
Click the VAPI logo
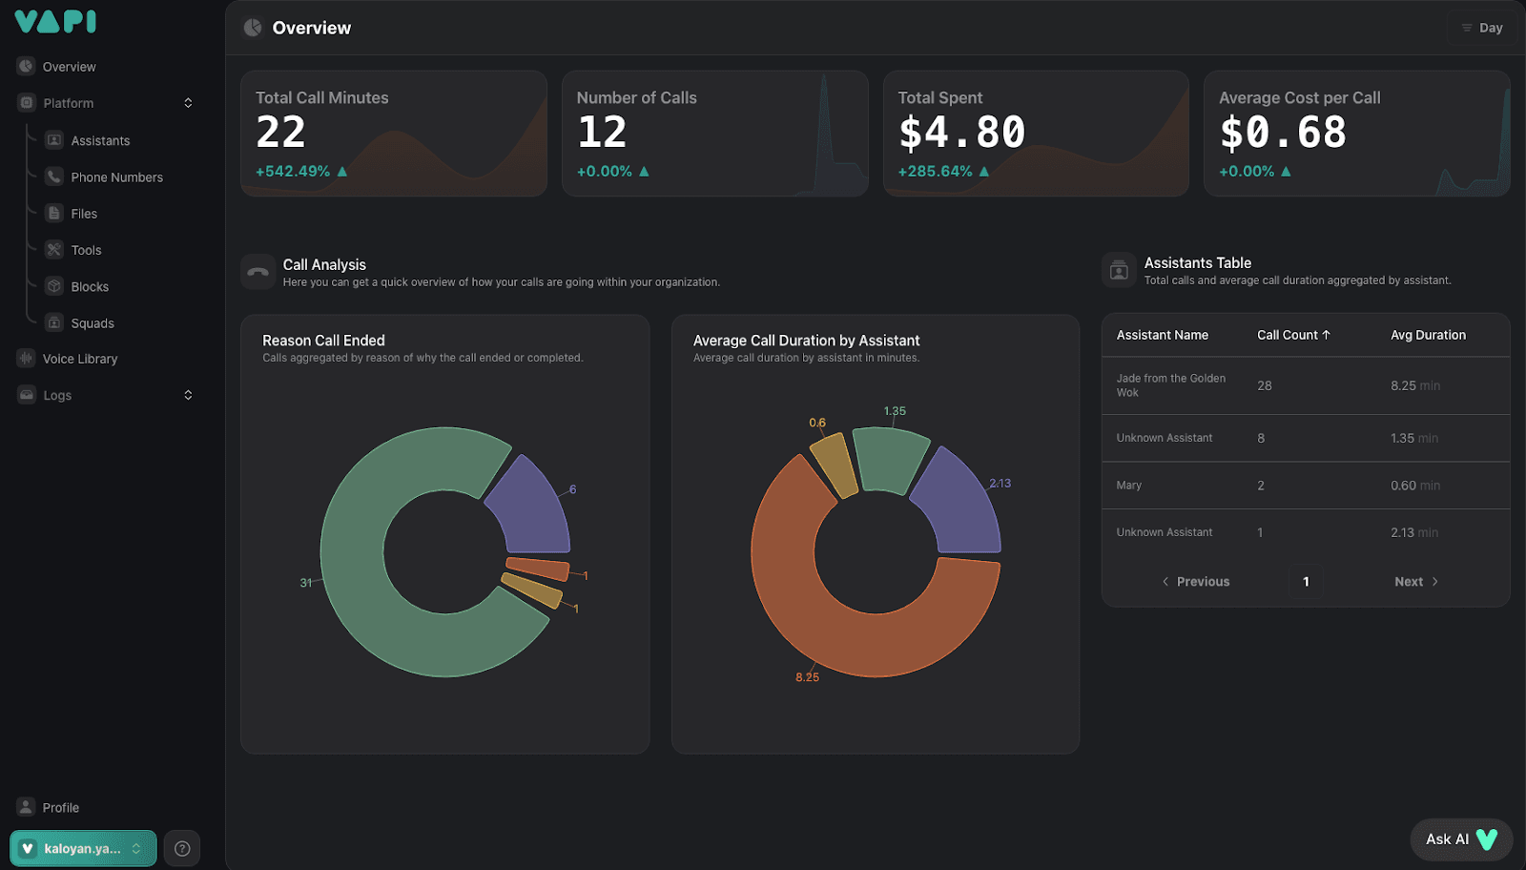click(55, 22)
